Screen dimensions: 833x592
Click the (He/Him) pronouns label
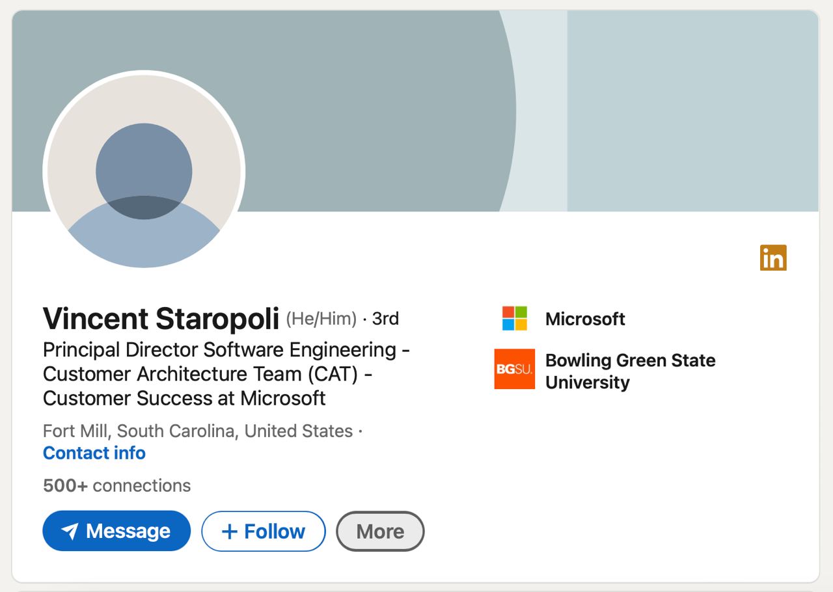pos(321,319)
